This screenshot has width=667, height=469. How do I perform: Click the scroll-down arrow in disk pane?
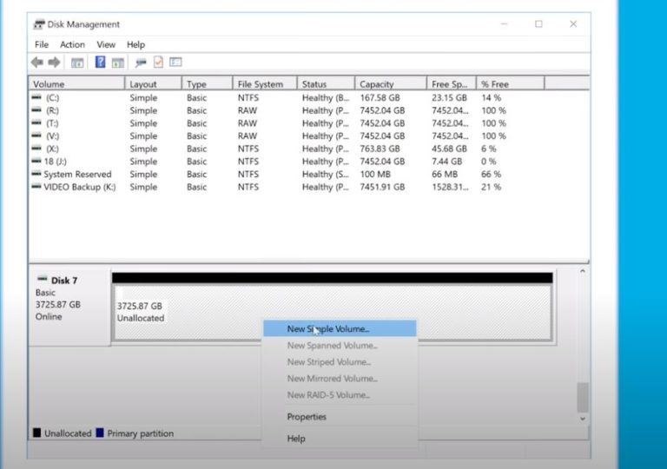pos(582,419)
